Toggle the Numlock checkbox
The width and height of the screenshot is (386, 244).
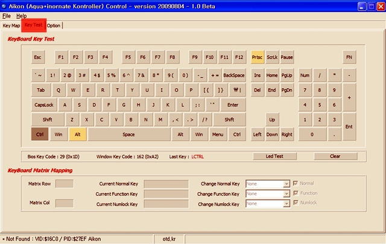click(296, 203)
